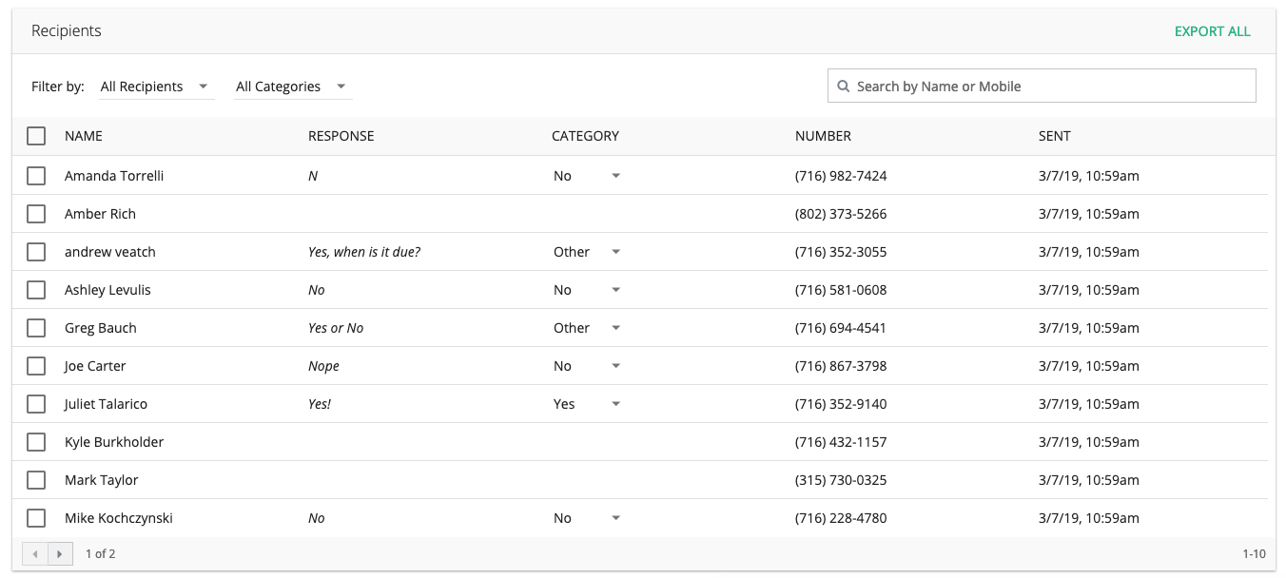Open Joe Carter's category dropdown
This screenshot has width=1286, height=578.
[x=587, y=366]
